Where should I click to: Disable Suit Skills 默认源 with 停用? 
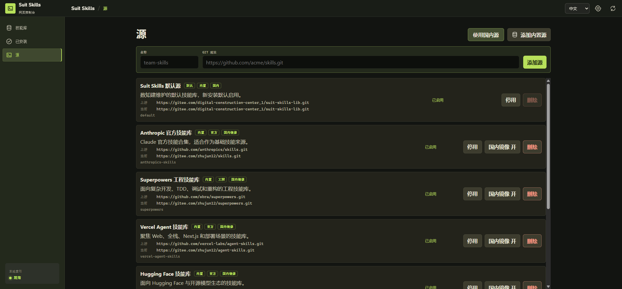coord(511,100)
